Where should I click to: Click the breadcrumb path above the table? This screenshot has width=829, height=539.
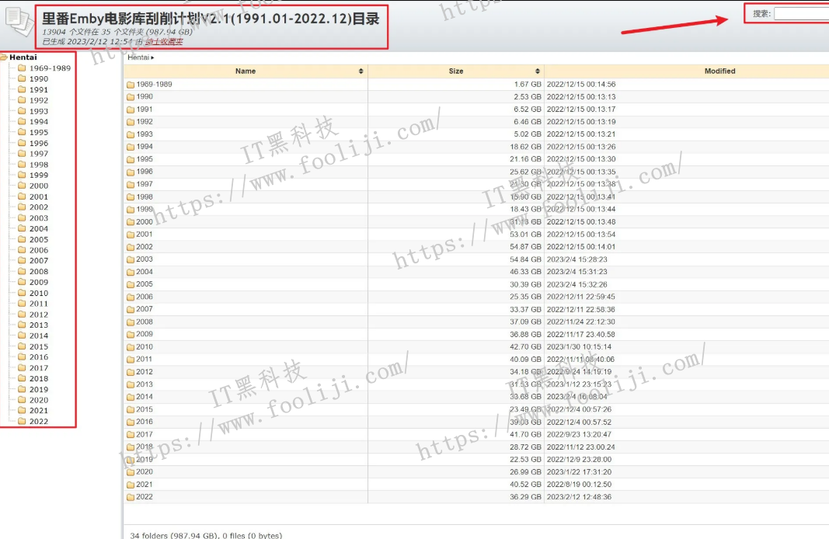[x=140, y=57]
